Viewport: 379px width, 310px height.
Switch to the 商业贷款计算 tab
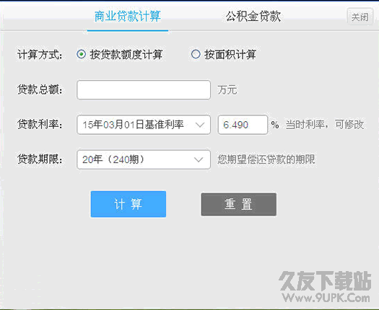127,17
